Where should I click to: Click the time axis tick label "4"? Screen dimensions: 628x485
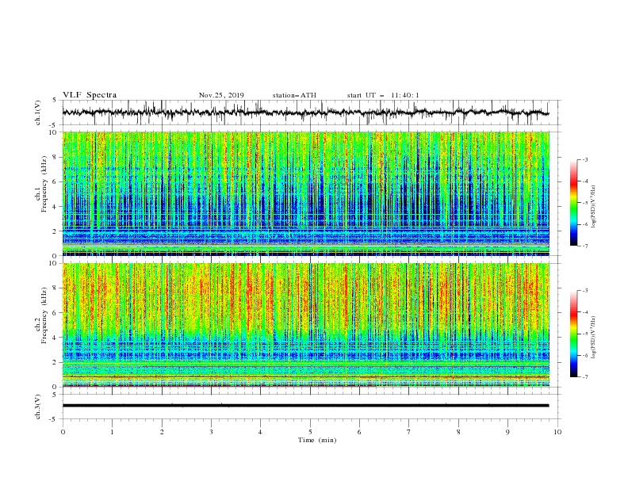point(261,432)
